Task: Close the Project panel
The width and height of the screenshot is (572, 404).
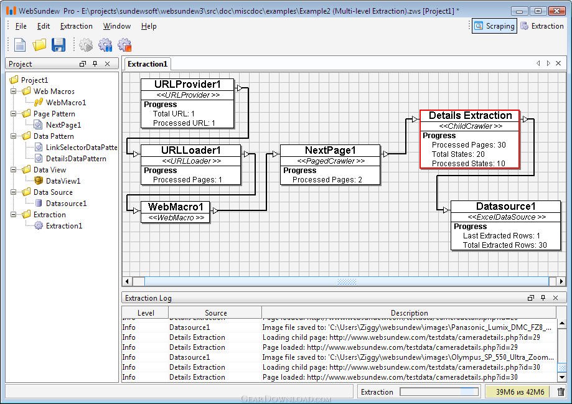Action: (x=107, y=64)
